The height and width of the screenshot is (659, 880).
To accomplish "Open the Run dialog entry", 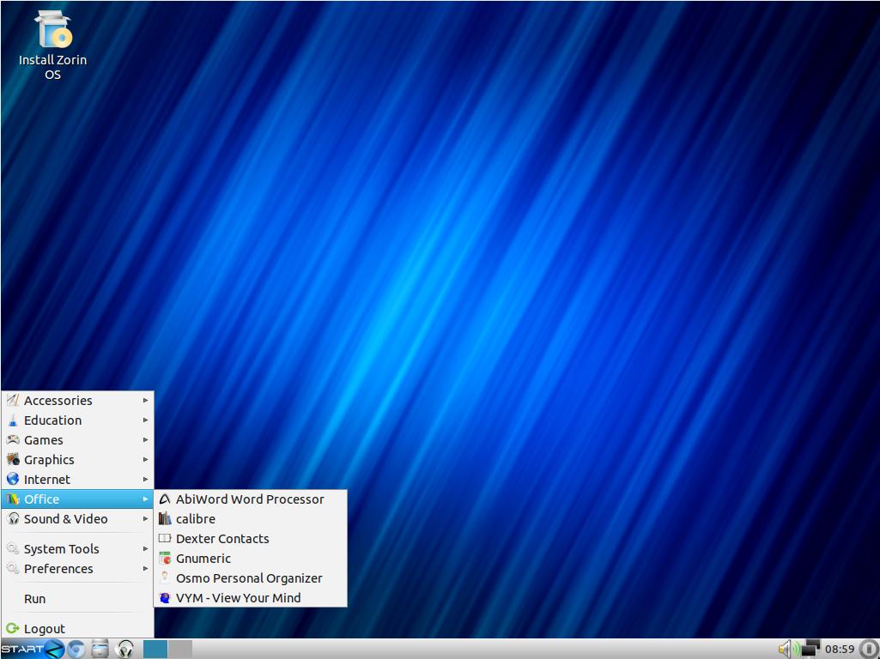I will click(x=35, y=599).
